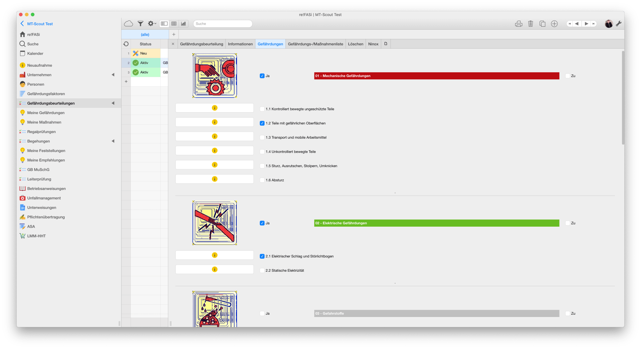Check 1.3 Transport und mobile Arbeitsmittel

[262, 137]
